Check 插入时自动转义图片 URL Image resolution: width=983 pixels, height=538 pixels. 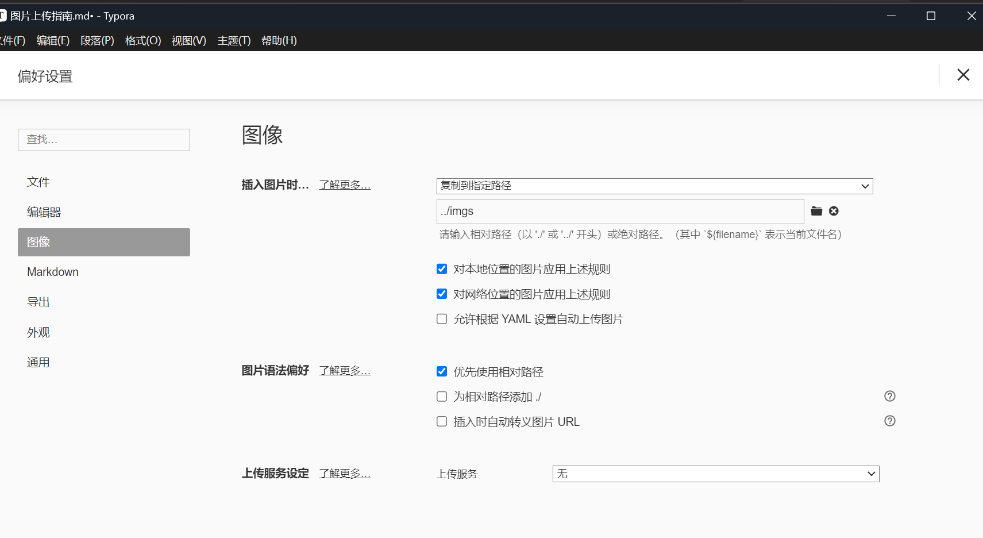point(442,421)
